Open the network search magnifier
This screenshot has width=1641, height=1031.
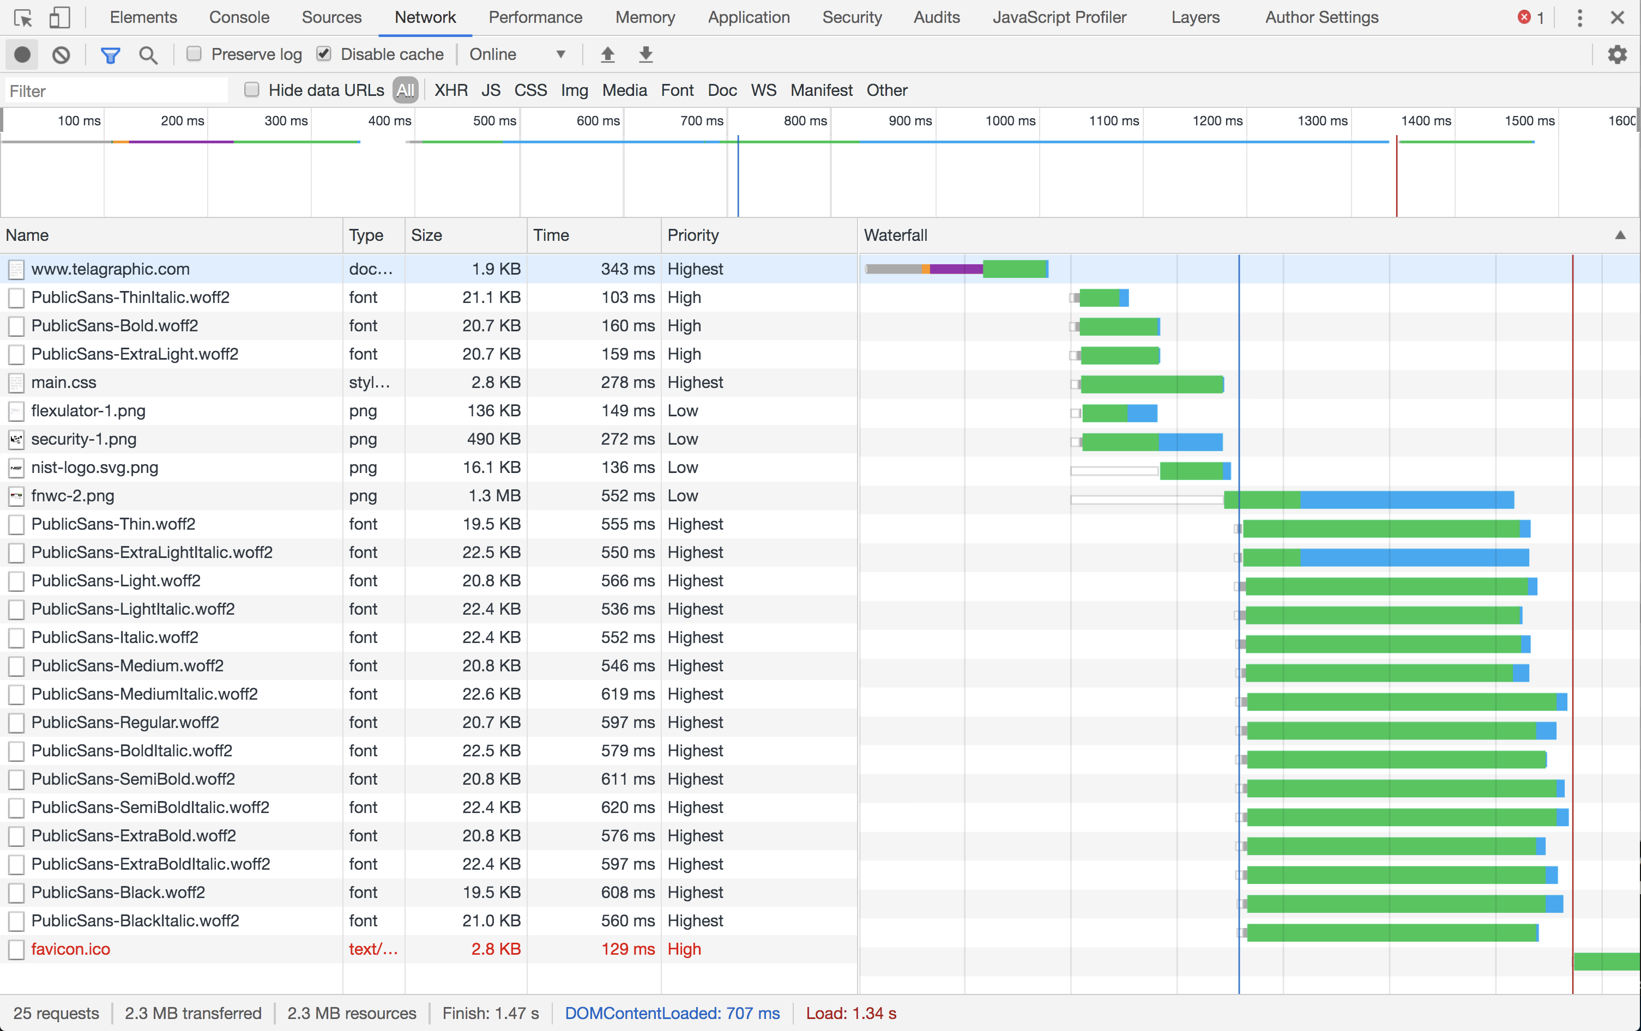[148, 54]
